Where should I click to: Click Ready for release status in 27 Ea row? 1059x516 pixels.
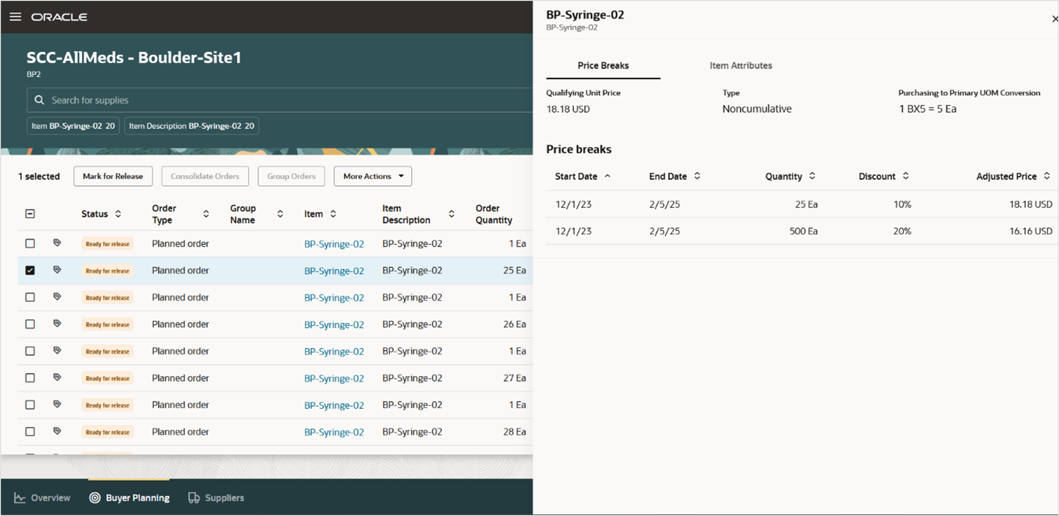tap(107, 378)
